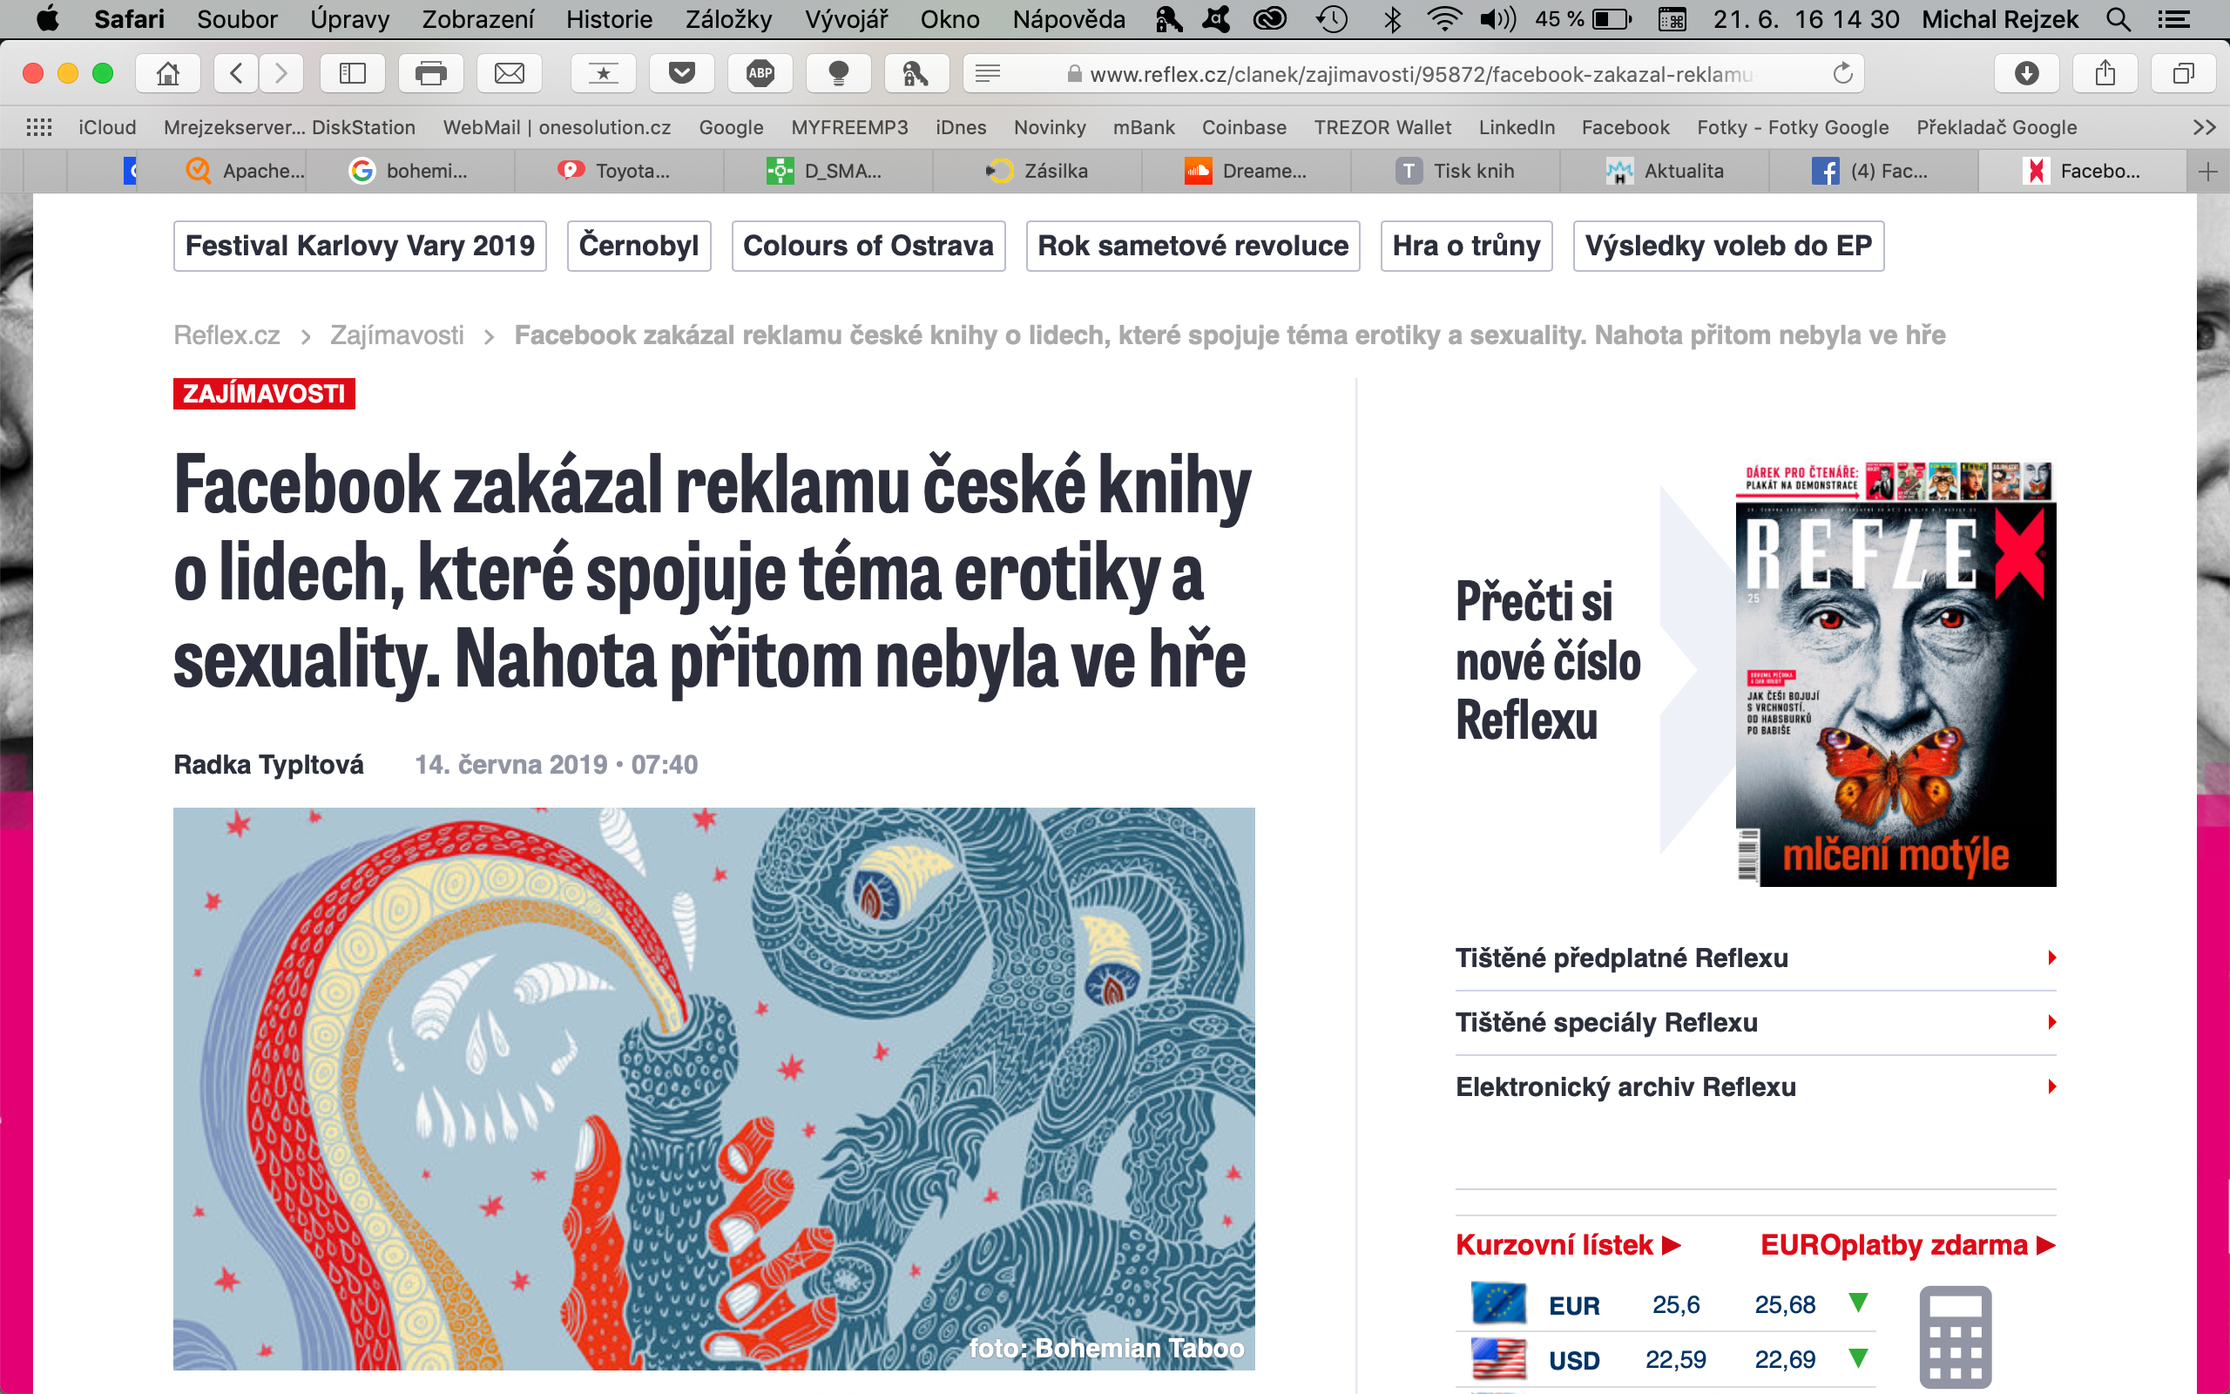Open the Černobyl topic link
The width and height of the screenshot is (2230, 1394).
(639, 247)
